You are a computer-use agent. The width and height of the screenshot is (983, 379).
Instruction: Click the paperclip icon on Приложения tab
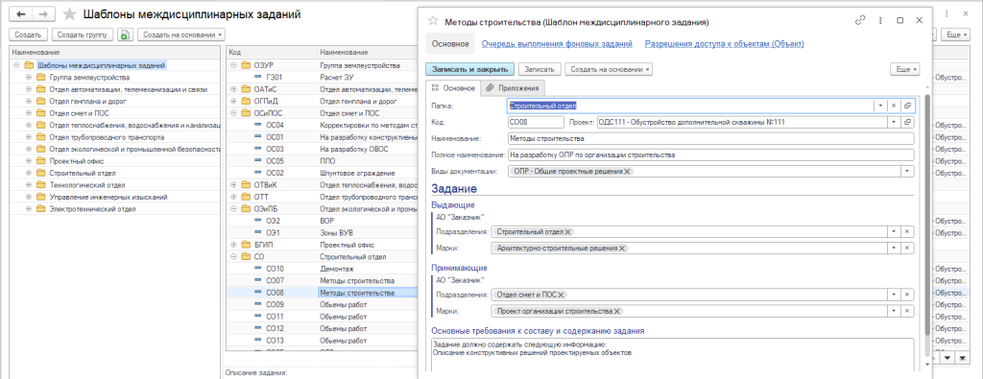490,87
